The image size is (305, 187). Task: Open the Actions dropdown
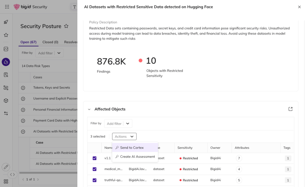pyautogui.click(x=124, y=136)
